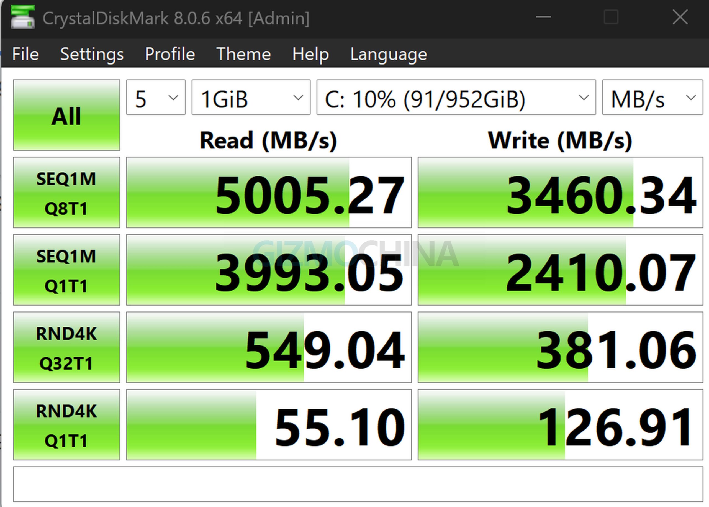
Task: Start the RND4K Q1T1 test
Action: [x=66, y=425]
